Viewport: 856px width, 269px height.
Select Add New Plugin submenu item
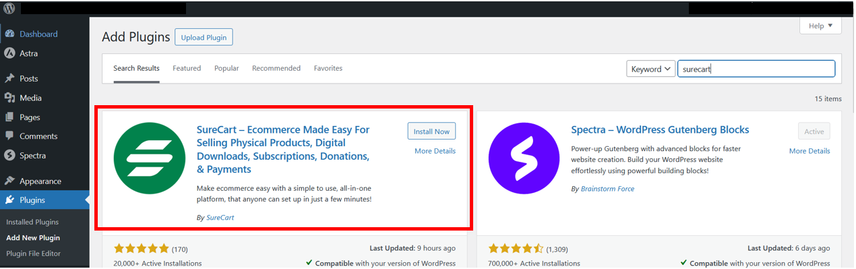pos(33,237)
